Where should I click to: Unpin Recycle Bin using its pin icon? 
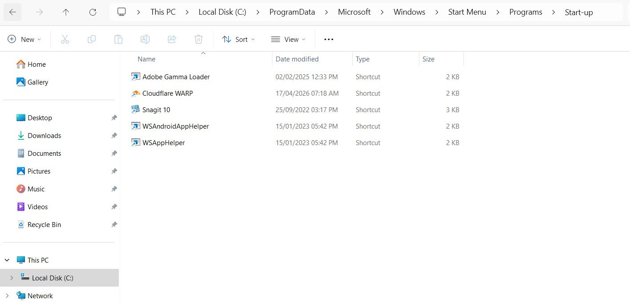click(114, 224)
